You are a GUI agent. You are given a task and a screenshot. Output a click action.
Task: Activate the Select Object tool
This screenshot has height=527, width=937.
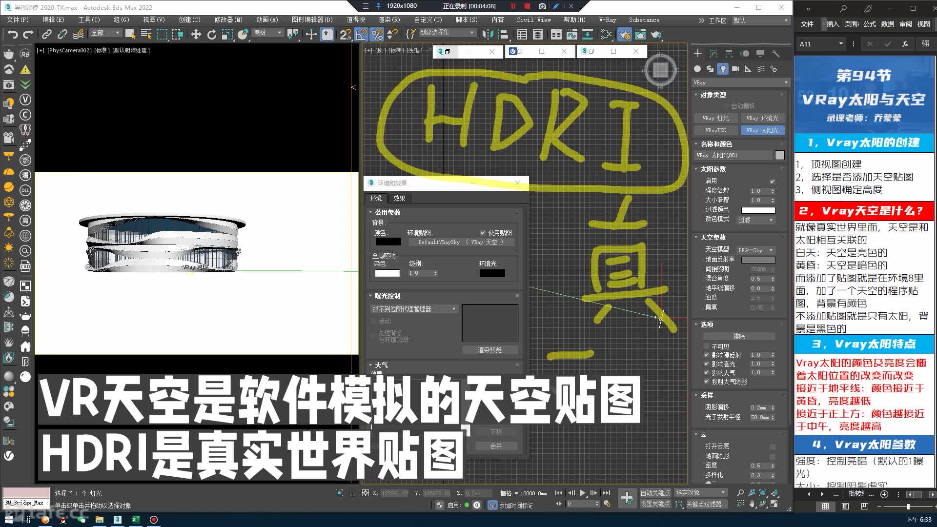point(130,34)
